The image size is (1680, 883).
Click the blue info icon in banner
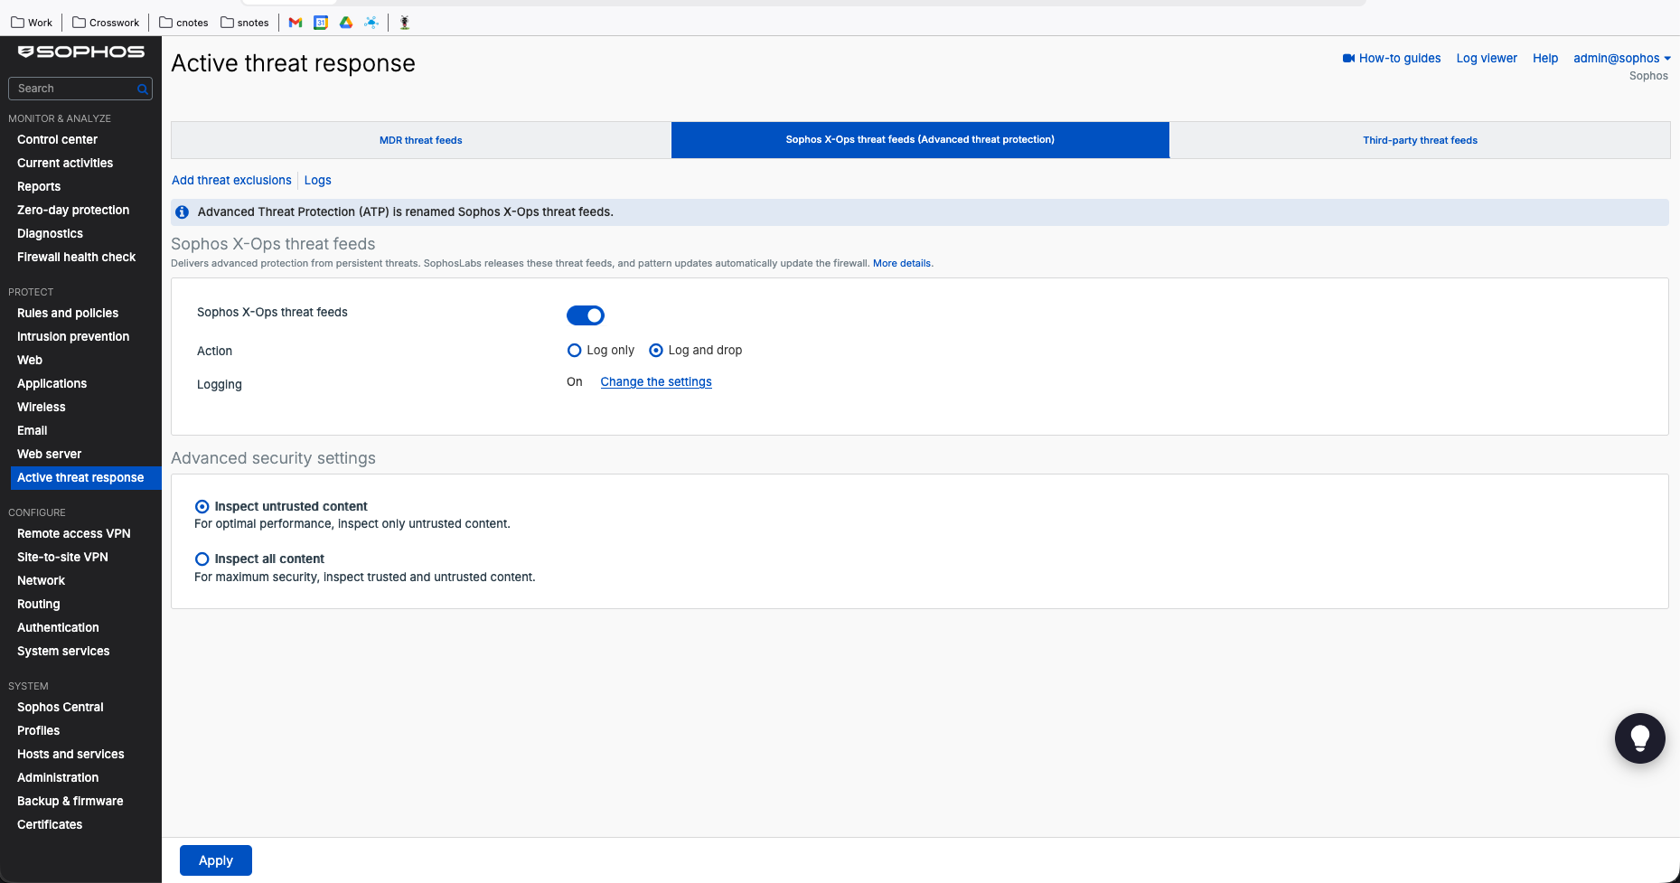click(182, 212)
